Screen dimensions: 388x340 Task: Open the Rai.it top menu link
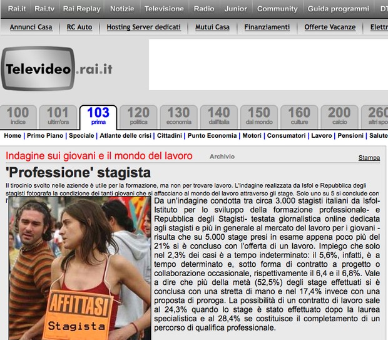pos(17,9)
